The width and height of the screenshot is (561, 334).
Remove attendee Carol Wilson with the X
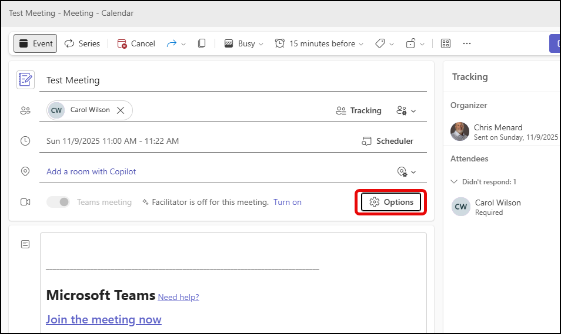121,110
